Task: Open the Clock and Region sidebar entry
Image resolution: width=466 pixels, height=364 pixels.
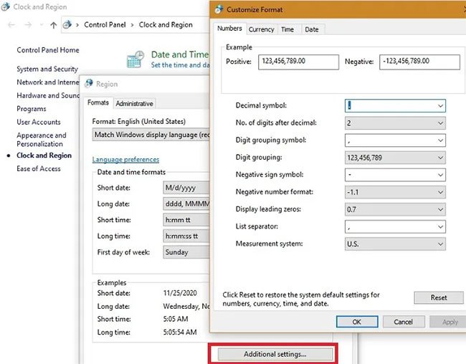Action: pyautogui.click(x=44, y=155)
